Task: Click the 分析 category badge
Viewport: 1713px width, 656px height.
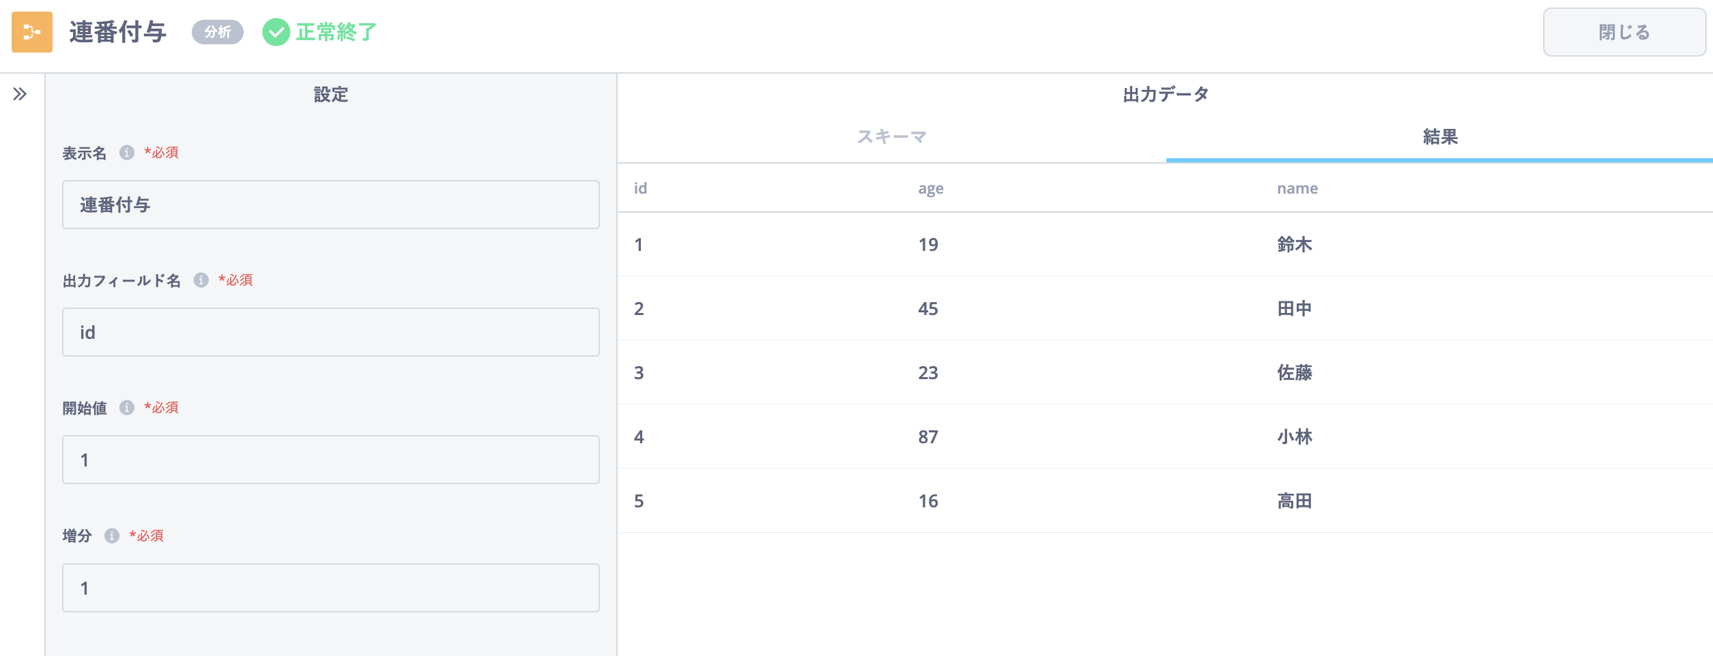Action: point(217,32)
